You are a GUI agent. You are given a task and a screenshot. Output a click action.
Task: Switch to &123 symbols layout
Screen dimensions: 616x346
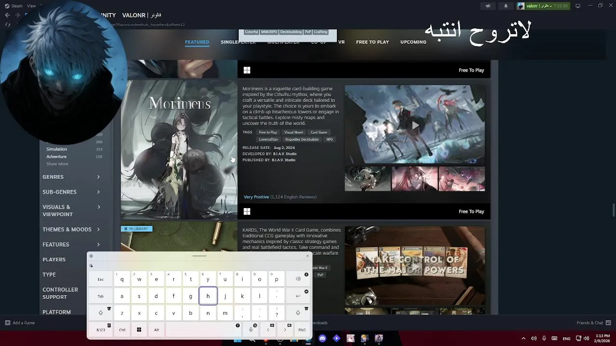tap(101, 330)
